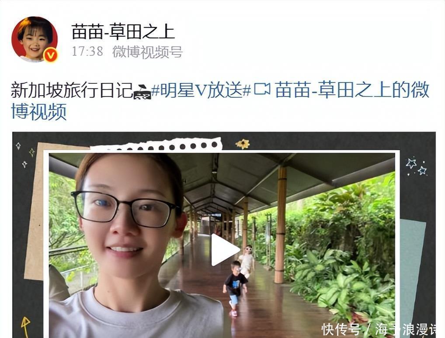Click the video camera icon before 苗苗
This screenshot has height=338, width=445.
(262, 89)
